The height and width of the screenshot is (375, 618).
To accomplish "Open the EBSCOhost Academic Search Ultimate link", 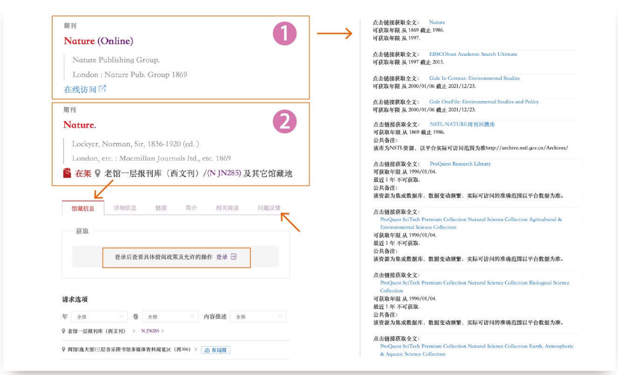I will pos(473,54).
